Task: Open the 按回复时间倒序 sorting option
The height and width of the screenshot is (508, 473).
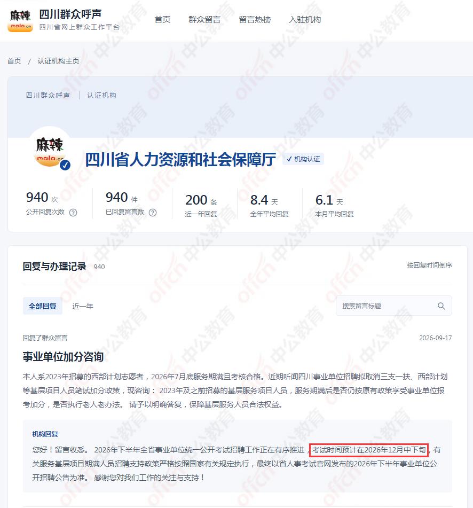Action: (429, 265)
